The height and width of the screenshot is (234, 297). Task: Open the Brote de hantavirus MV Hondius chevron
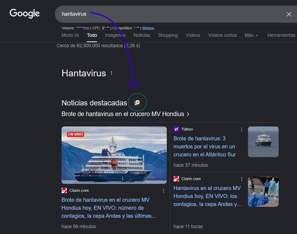pos(188,114)
